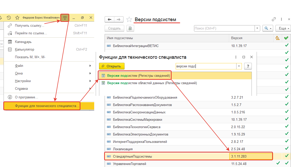Screen dimensions: 291x167
Task: Select БиблиотекаСинхронизацииДанных row
Action: coord(198,112)
